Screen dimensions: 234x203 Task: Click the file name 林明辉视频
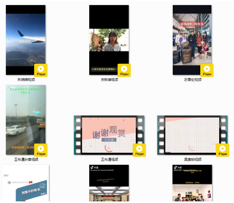point(26,80)
